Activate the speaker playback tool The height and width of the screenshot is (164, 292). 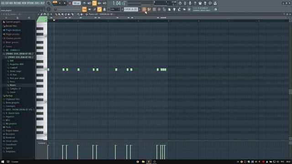82,14
